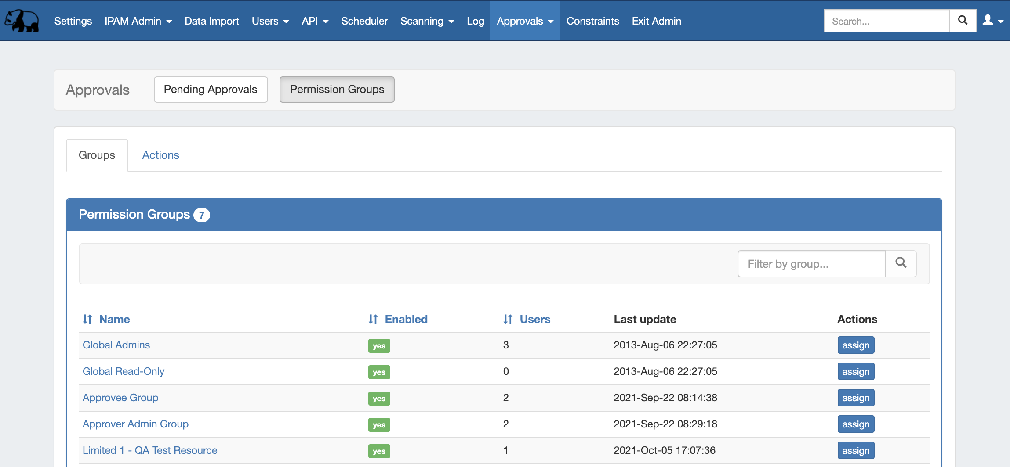Open the Constraints menu item
The height and width of the screenshot is (467, 1010).
click(x=592, y=21)
